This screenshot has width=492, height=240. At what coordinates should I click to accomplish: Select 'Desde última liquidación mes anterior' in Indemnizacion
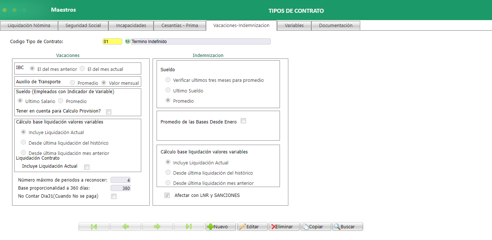[168, 183]
